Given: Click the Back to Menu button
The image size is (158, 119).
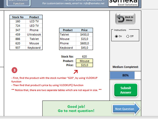Looking at the screenshot, I should (x=125, y=19).
